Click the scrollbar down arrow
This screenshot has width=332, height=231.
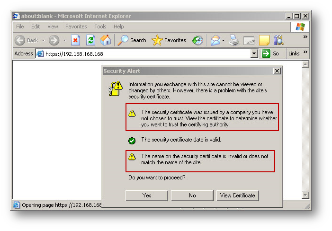(305, 195)
